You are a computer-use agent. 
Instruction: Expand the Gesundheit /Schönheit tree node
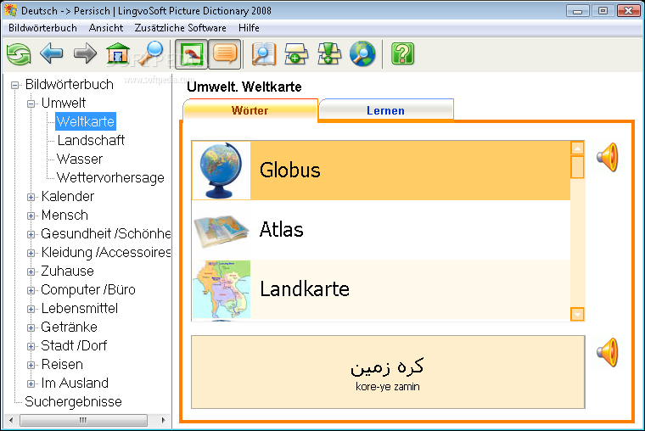coord(31,234)
